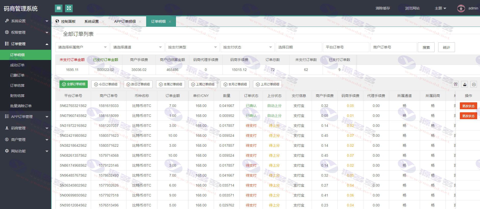Select 订单明细 in the sidebar

(x=26, y=55)
